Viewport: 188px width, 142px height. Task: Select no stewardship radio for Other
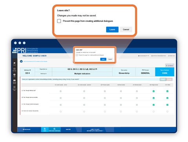point(167,111)
